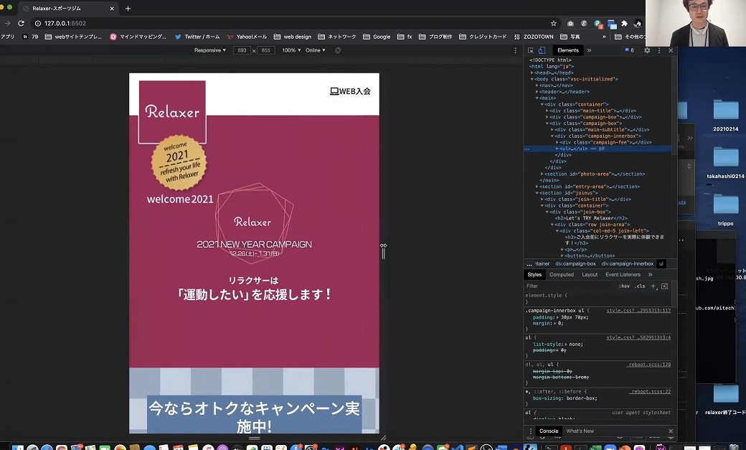Image resolution: width=746 pixels, height=450 pixels.
Task: Select div.campaign-box in the breadcrumb
Action: coord(575,264)
